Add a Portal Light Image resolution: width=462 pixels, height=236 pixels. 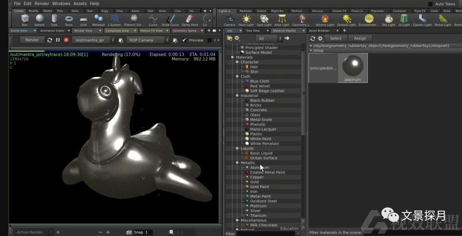click(443, 21)
